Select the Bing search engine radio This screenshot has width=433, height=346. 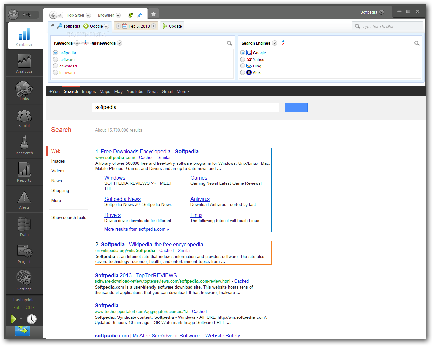(x=243, y=66)
